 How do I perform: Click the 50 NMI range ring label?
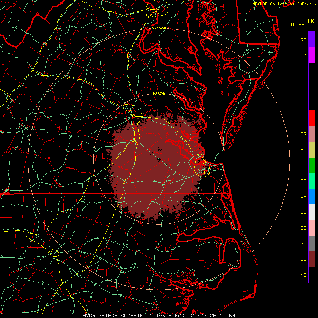click(x=159, y=93)
